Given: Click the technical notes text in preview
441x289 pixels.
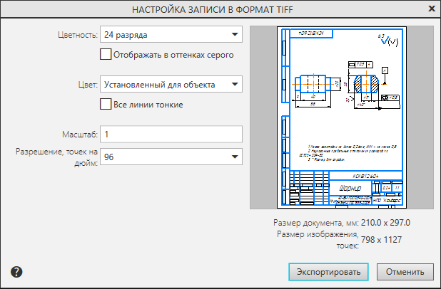Looking at the screenshot, I should pyautogui.click(x=339, y=150).
